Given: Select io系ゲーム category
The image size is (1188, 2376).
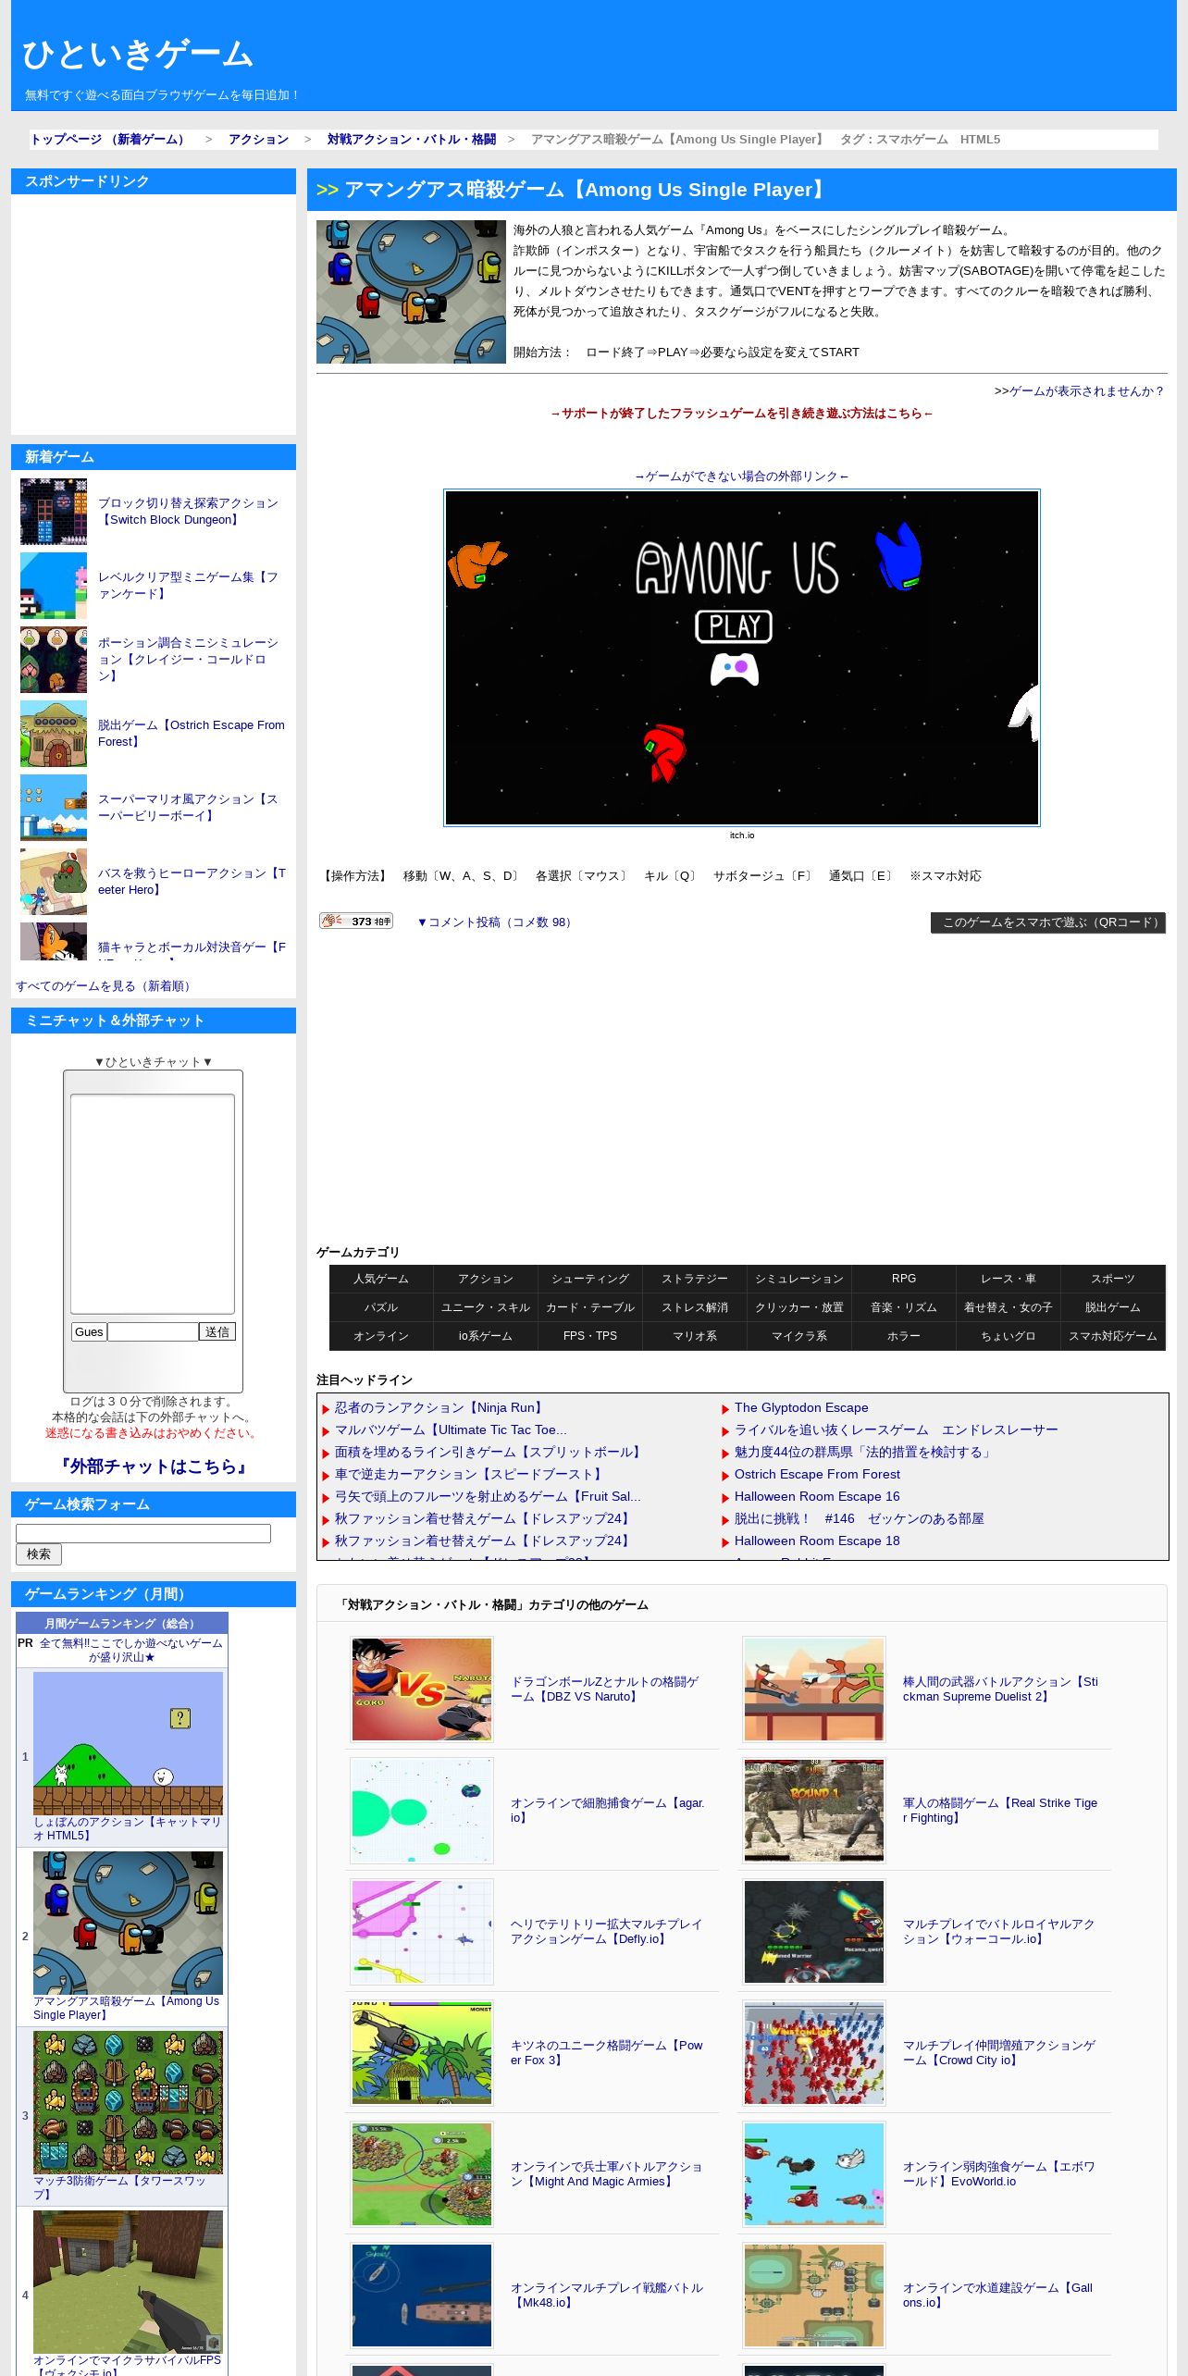Looking at the screenshot, I should tap(486, 1336).
